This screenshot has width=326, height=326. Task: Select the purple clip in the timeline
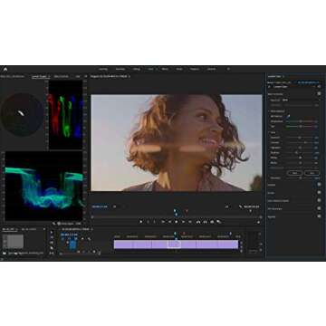coord(176,244)
